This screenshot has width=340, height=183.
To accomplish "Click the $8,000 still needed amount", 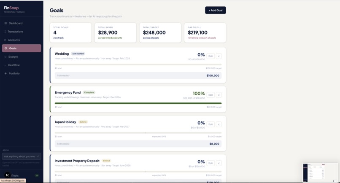I will coord(214,144).
